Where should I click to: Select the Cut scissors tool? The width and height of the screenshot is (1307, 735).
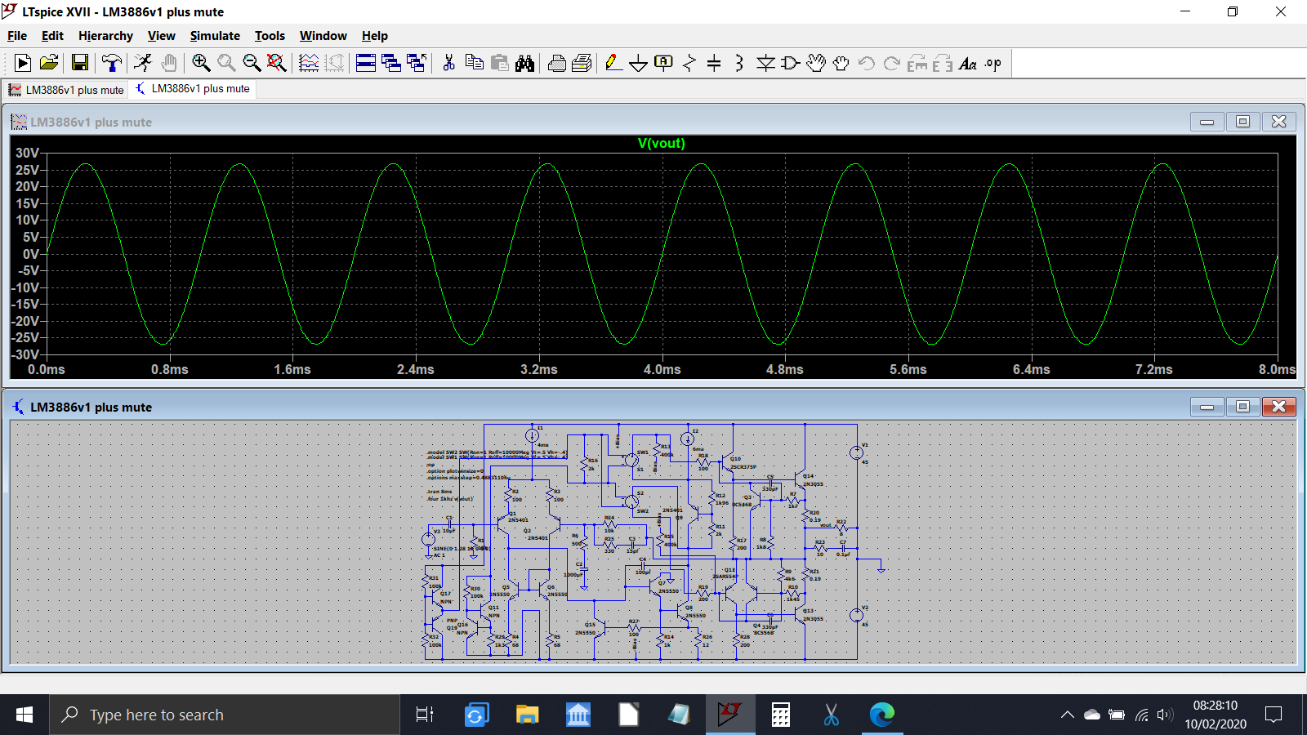click(448, 63)
